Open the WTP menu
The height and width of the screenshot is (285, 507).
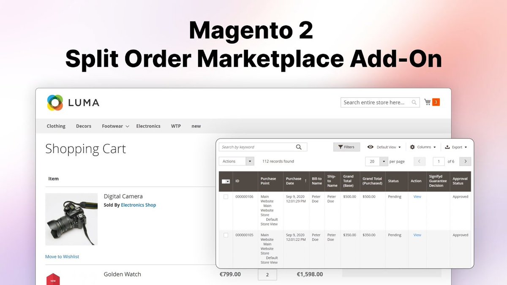click(x=176, y=126)
